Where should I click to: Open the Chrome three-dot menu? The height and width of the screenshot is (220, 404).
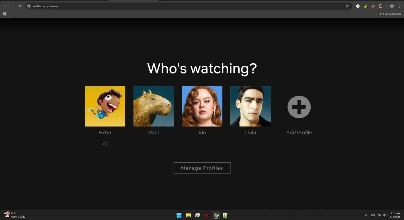[400, 6]
